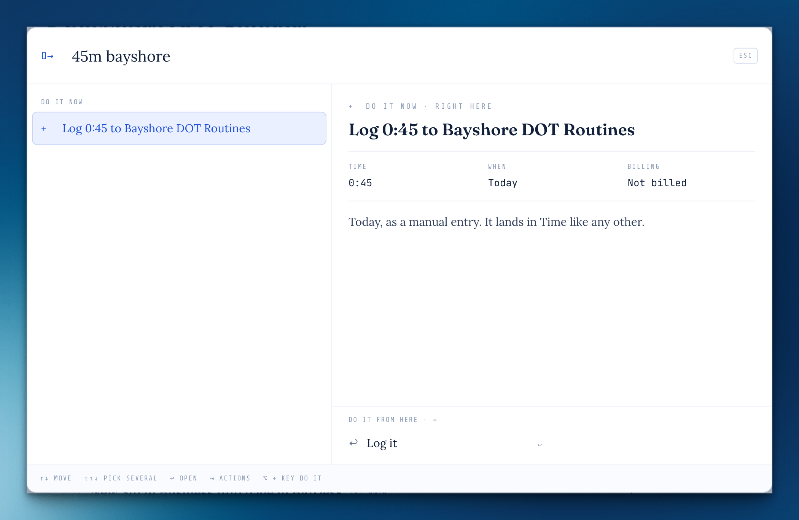799x520 pixels.
Task: Click the small enter key hint right of Log it
Action: click(540, 444)
